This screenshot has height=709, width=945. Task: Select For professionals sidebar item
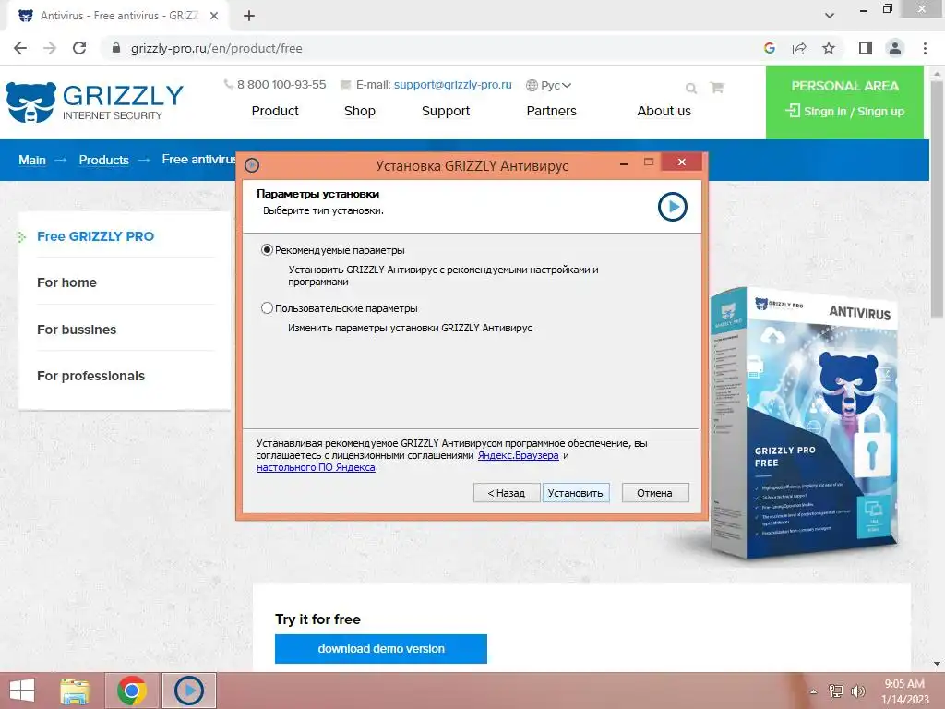pos(90,376)
